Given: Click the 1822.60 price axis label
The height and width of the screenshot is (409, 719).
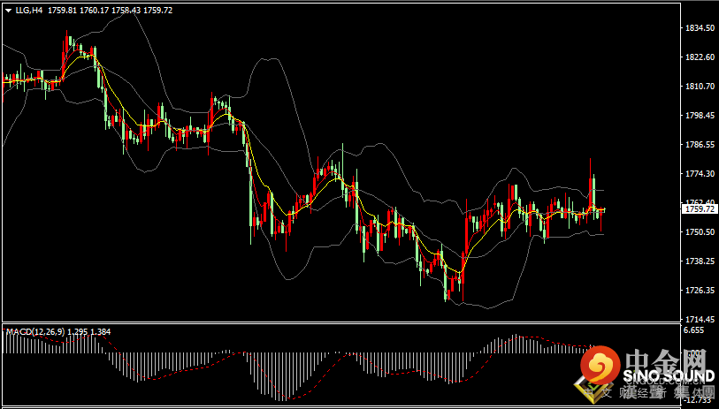Looking at the screenshot, I should (x=700, y=57).
